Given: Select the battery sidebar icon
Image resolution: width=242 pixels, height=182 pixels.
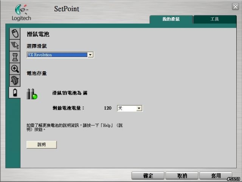Looking at the screenshot, I should (x=15, y=92).
